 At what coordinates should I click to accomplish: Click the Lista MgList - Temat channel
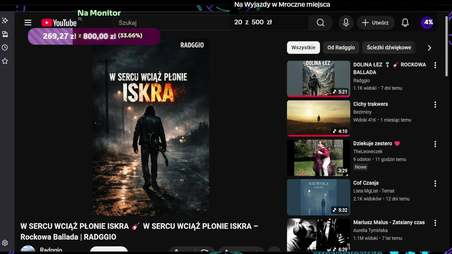tap(374, 191)
